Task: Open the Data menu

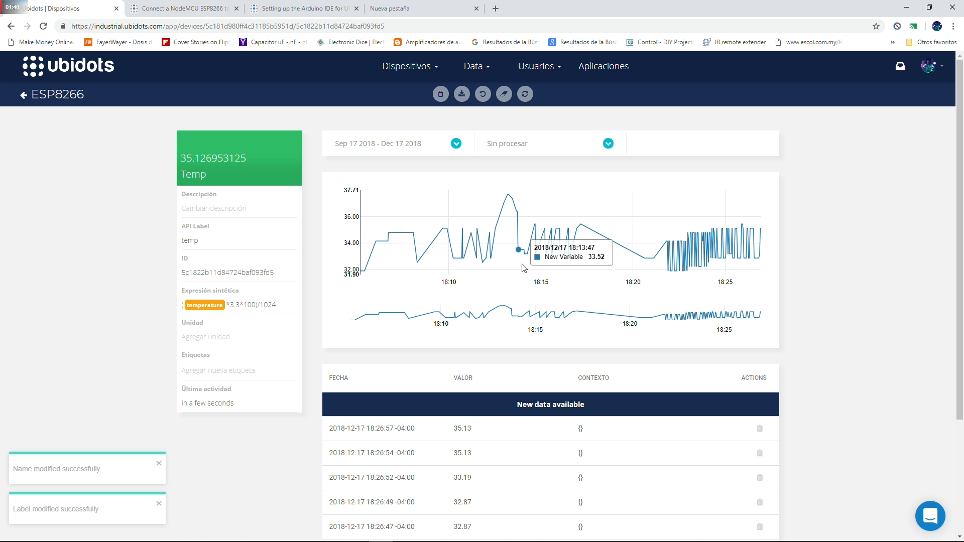Action: coord(476,66)
